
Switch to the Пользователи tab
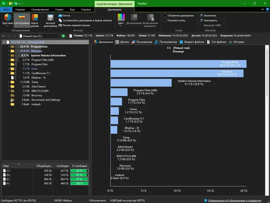click(x=166, y=42)
